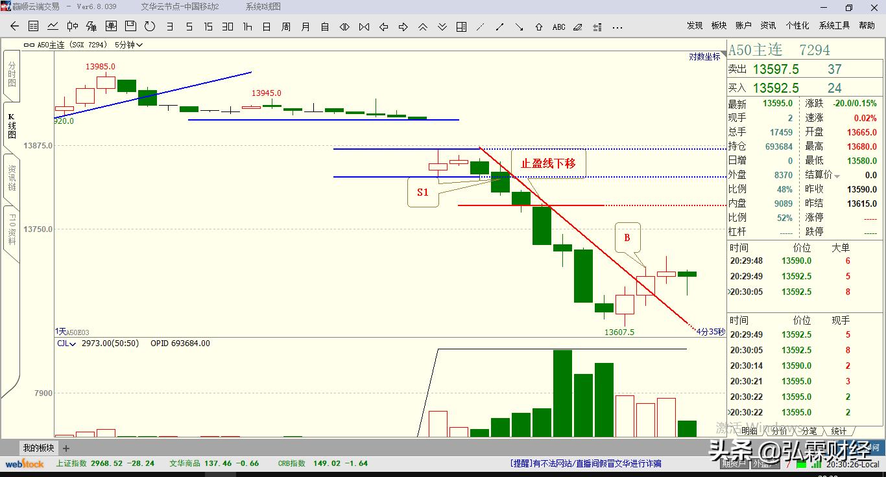Click the 文华云节点-中国移动2 title bar item
Viewport: 886px width, 477px height.
pyautogui.click(x=180, y=6)
